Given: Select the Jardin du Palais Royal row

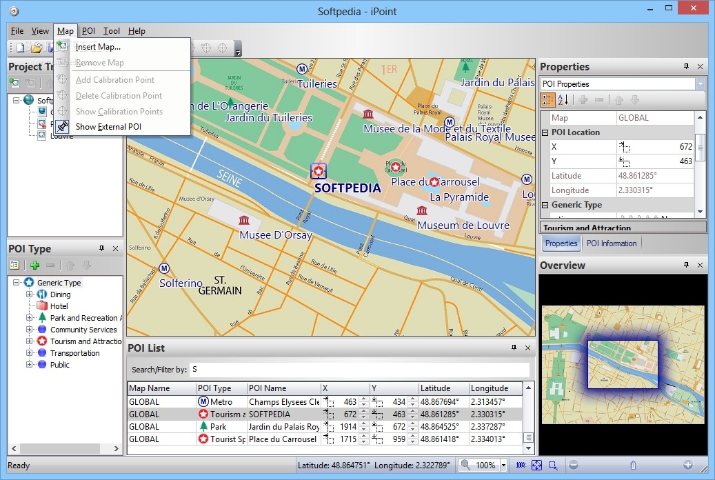Looking at the screenshot, I should pos(325,426).
